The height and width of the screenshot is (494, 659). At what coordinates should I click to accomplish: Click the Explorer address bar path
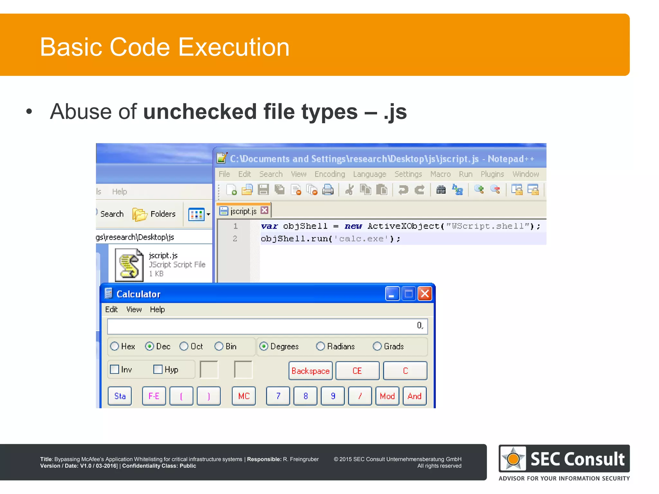[x=154, y=237]
